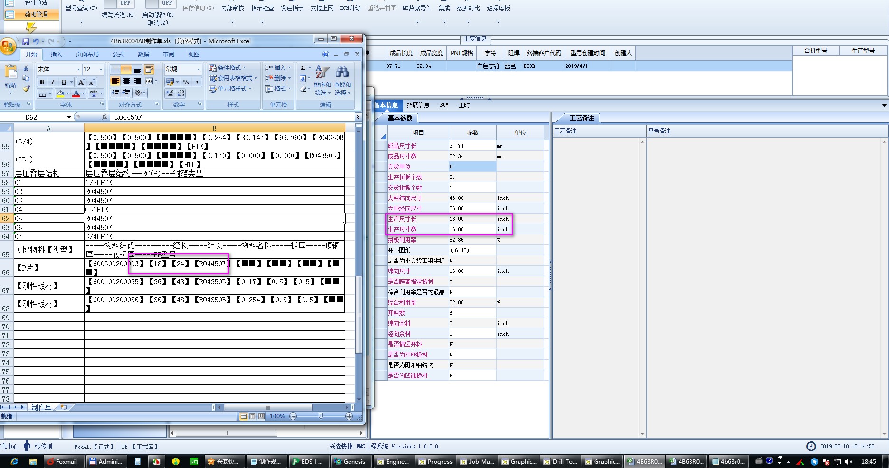Image resolution: width=889 pixels, height=468 pixels.
Task: Save the workbook via quick access toolbar
Action: (26, 41)
